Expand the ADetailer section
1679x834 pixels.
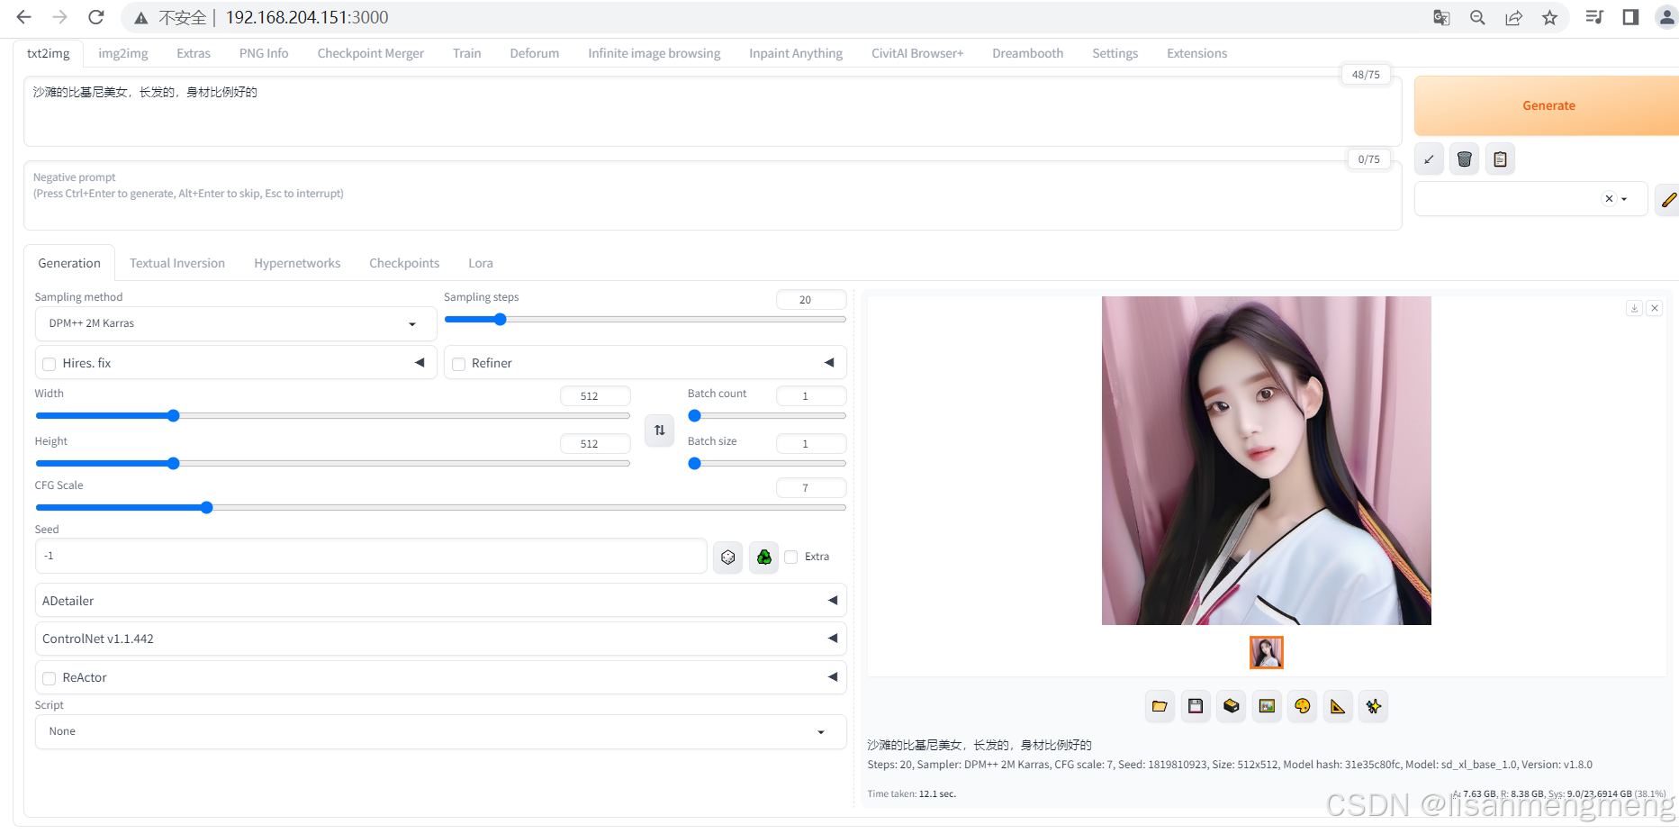[x=832, y=600]
